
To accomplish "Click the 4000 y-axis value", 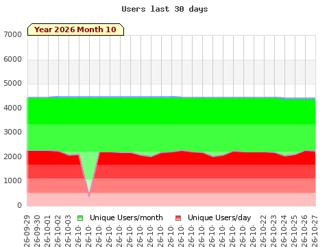I will (x=12, y=108).
